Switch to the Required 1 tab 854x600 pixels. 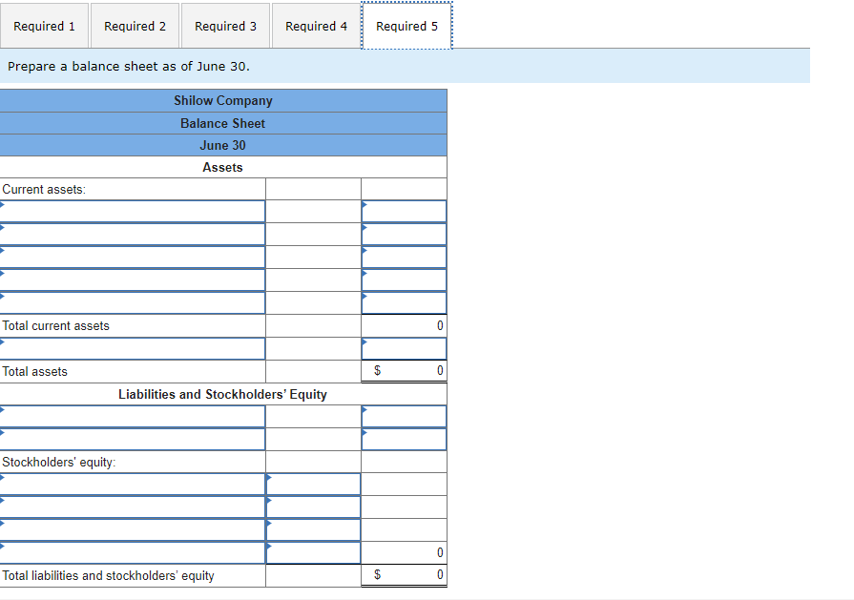click(x=44, y=26)
